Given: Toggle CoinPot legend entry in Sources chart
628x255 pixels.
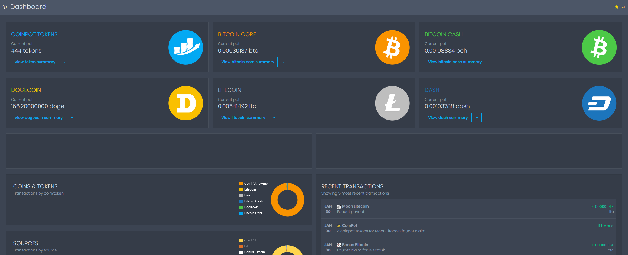Looking at the screenshot, I should tap(248, 240).
